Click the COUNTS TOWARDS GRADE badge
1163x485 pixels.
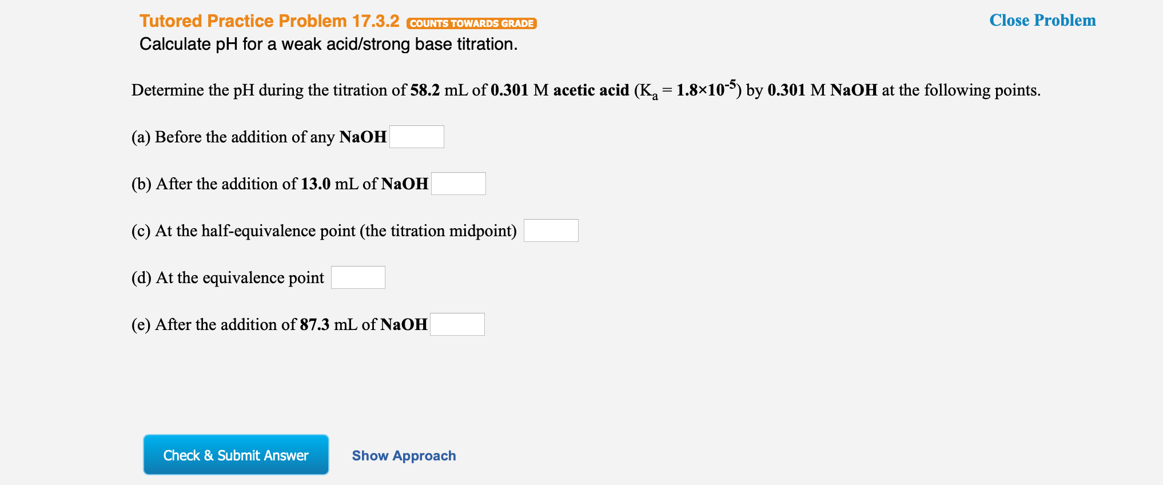(x=471, y=23)
